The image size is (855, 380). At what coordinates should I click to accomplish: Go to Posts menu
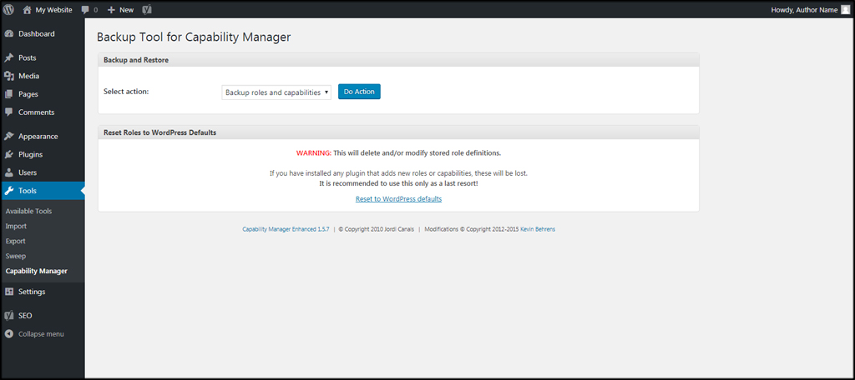[28, 57]
